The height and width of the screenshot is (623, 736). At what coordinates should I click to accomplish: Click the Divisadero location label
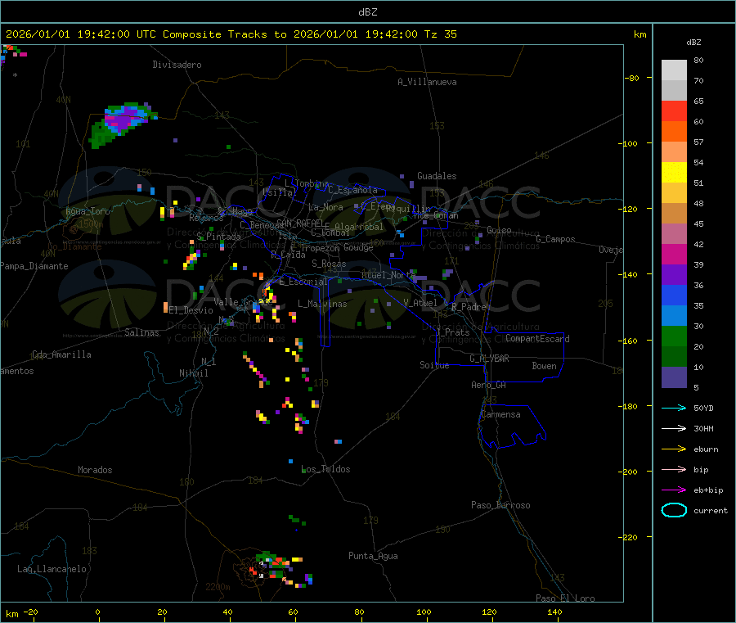(x=177, y=65)
